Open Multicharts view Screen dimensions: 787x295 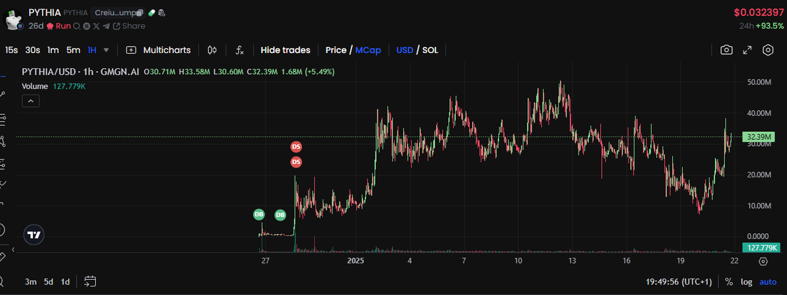point(158,50)
